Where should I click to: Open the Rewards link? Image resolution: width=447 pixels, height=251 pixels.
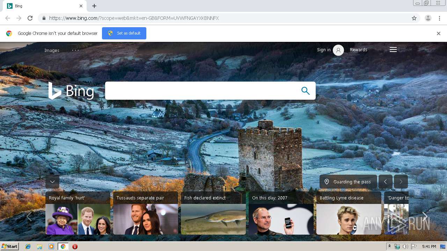(358, 50)
